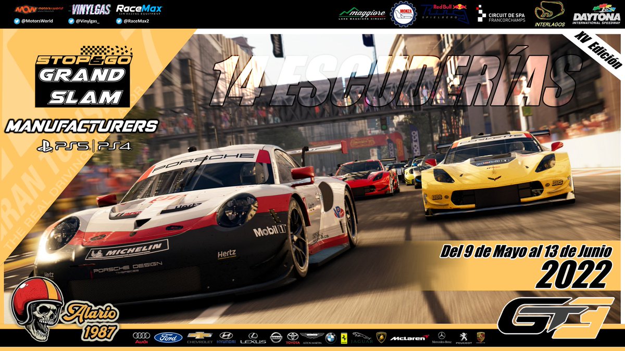The width and height of the screenshot is (625, 351).
Task: Click the Toyota logo
Action: click(x=293, y=338)
